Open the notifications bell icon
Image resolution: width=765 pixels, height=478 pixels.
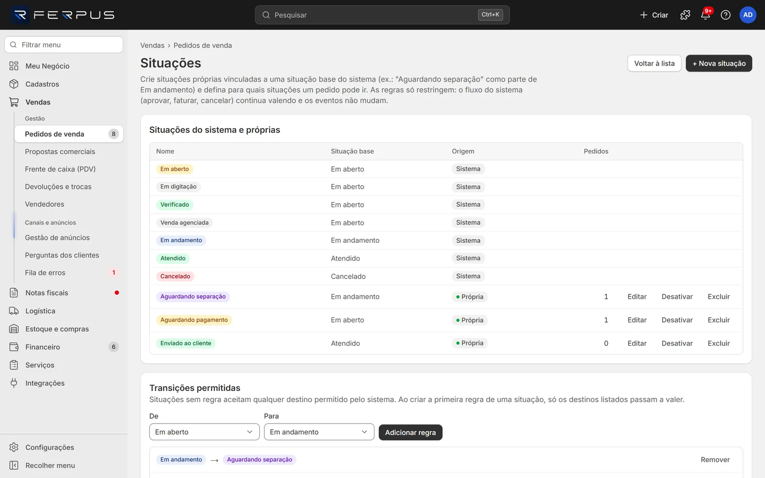tap(705, 15)
